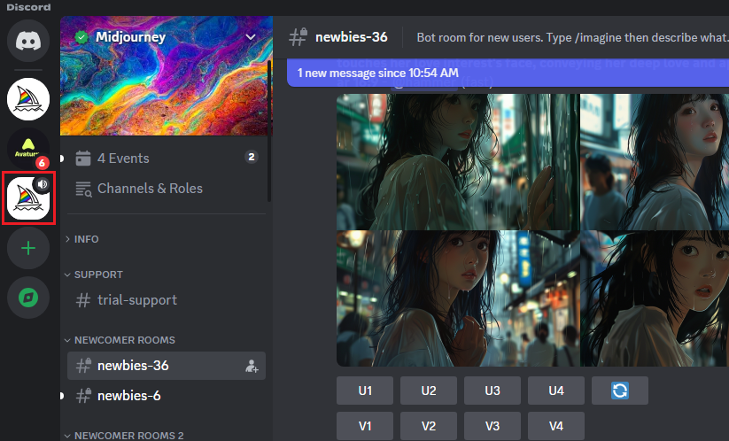Click the U4 upscale button
This screenshot has height=441, width=729.
click(x=556, y=391)
